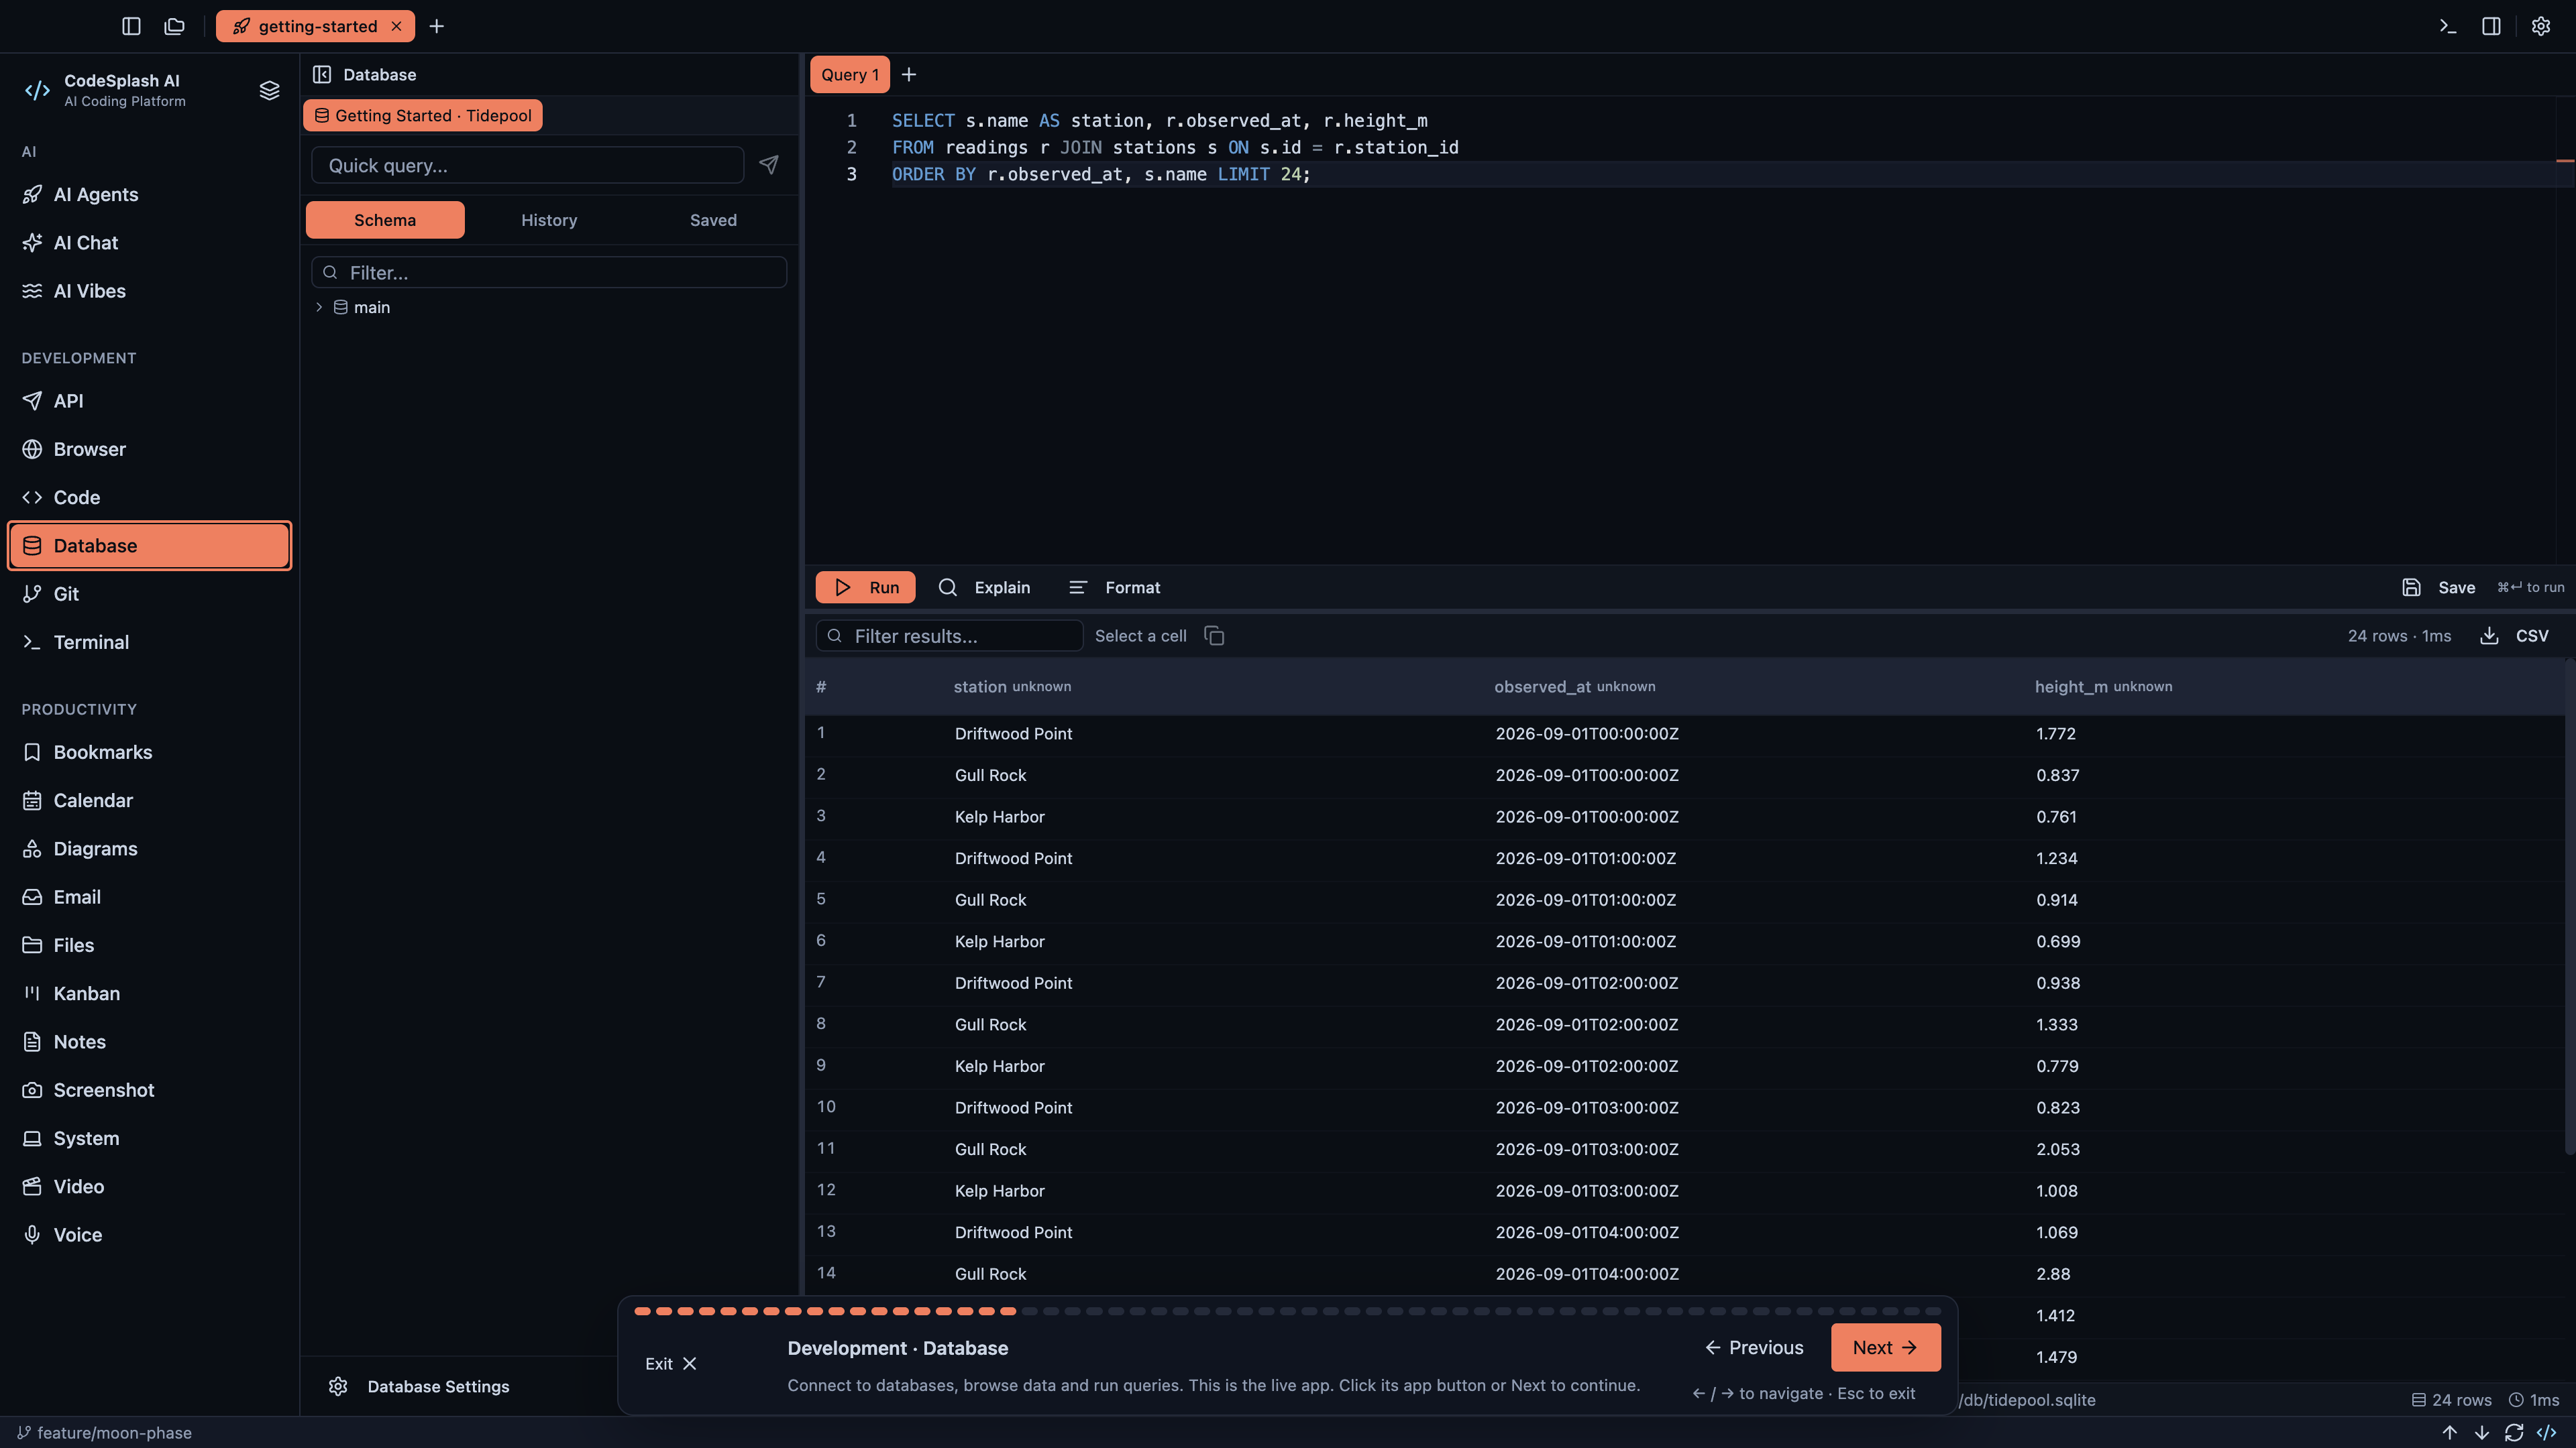Run the current SQL query
Viewport: 2576px width, 1448px height.
click(865, 588)
